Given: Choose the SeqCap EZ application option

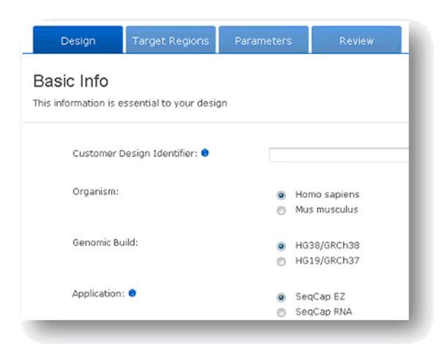Looking at the screenshot, I should pyautogui.click(x=281, y=297).
